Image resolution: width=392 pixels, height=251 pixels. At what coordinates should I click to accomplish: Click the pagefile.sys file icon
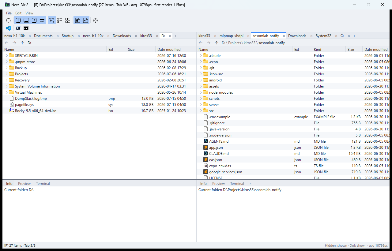(12, 104)
